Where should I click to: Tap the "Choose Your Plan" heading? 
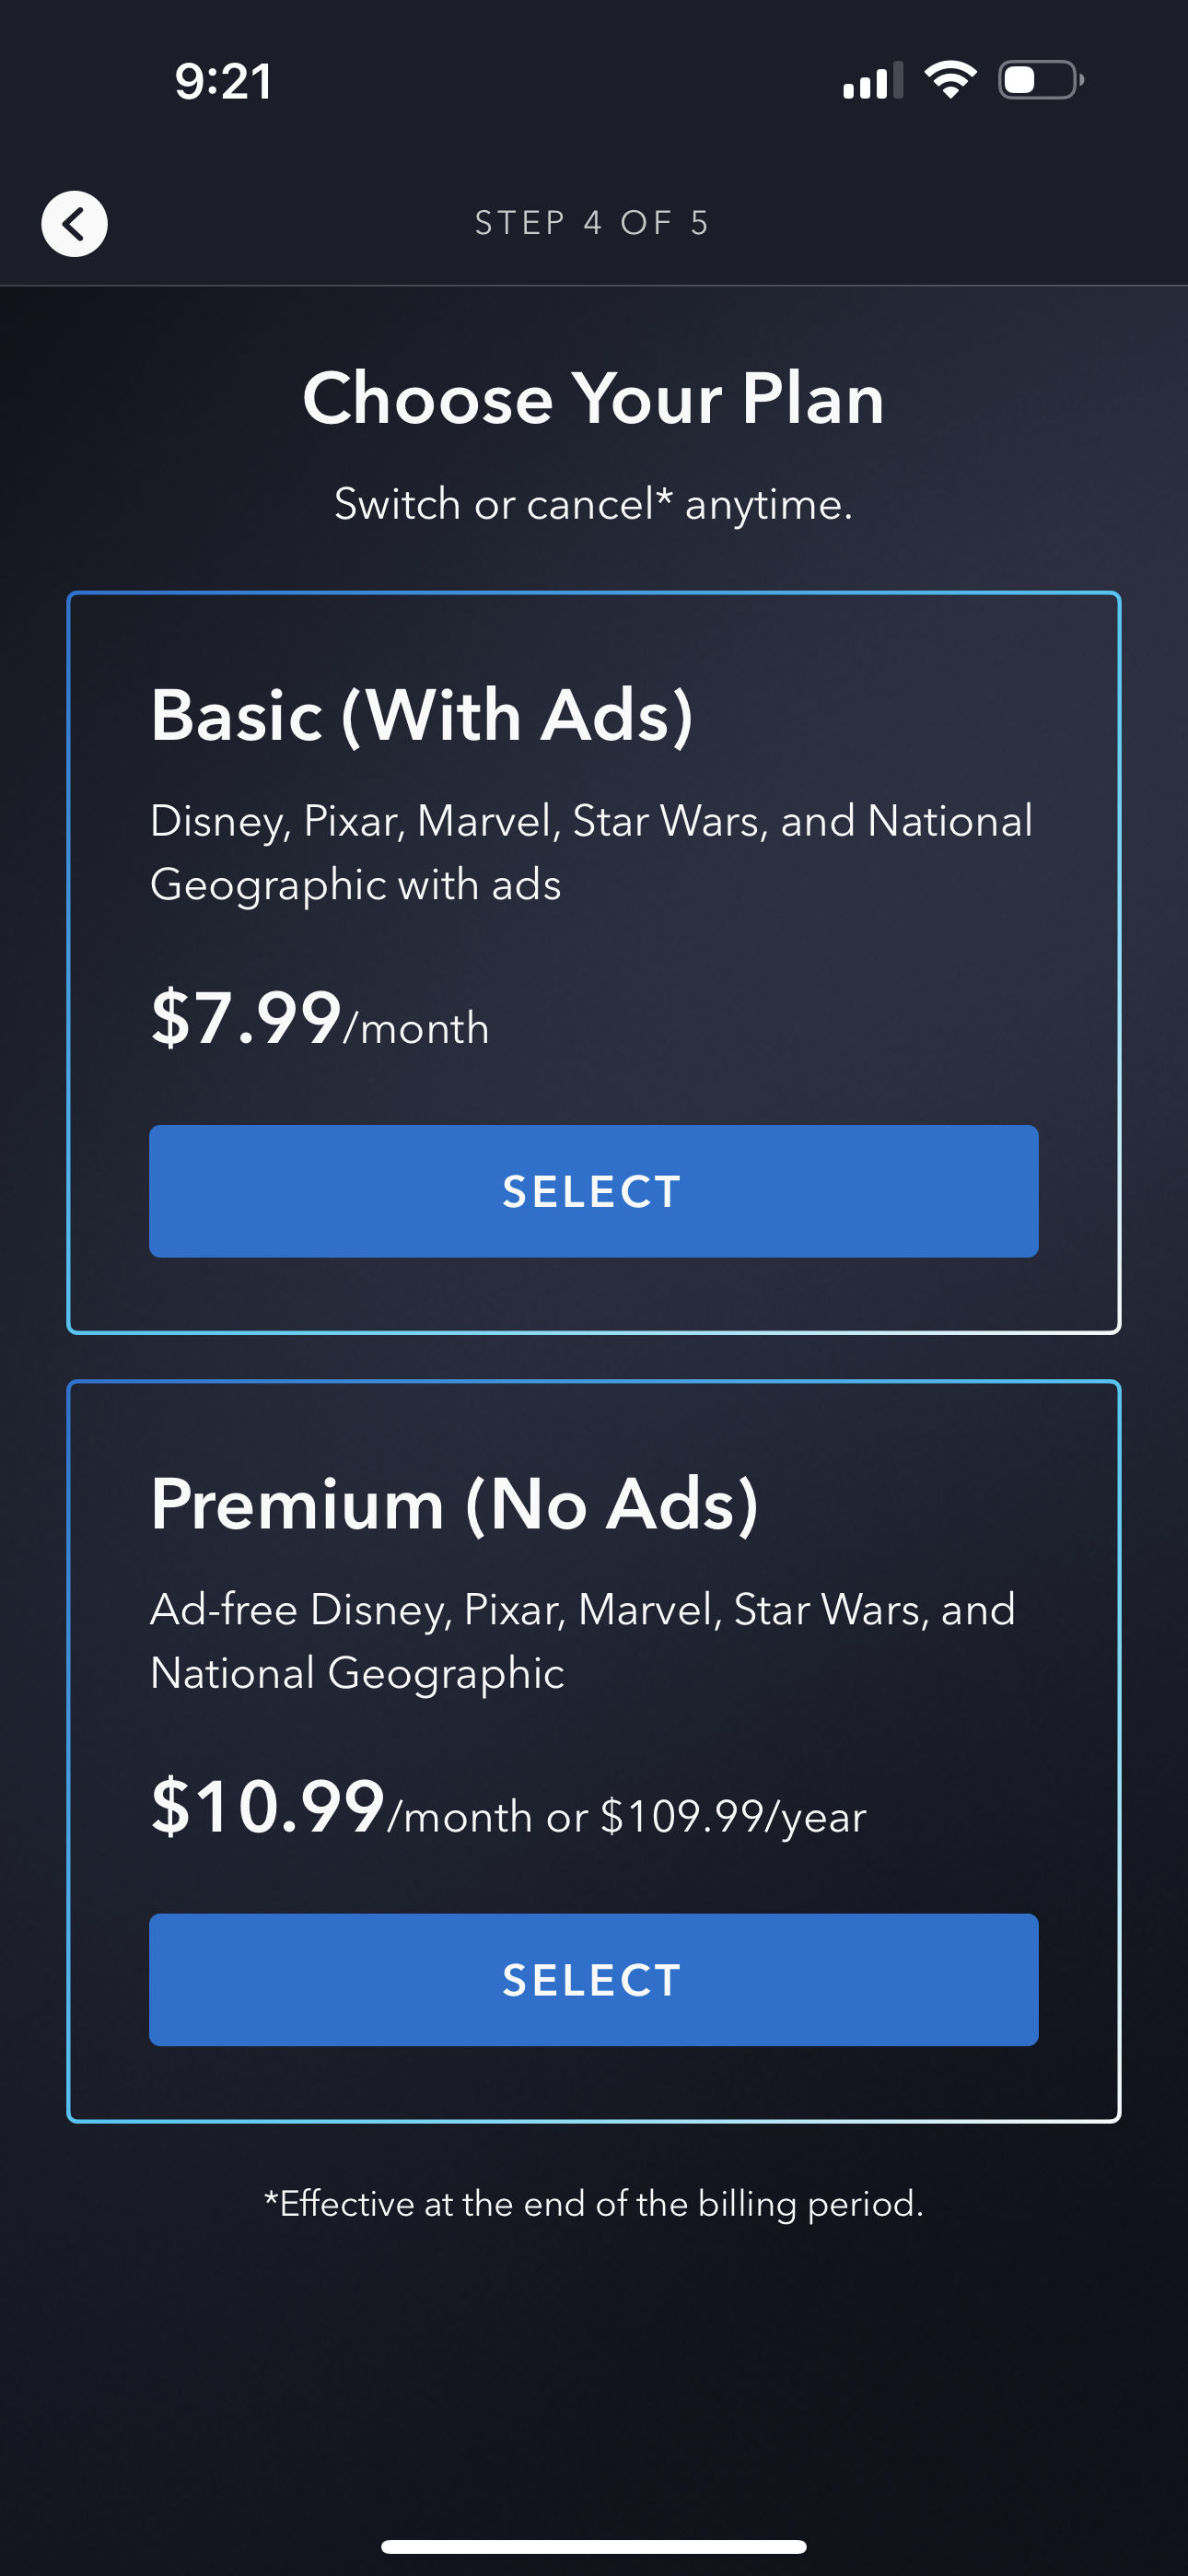tap(593, 398)
